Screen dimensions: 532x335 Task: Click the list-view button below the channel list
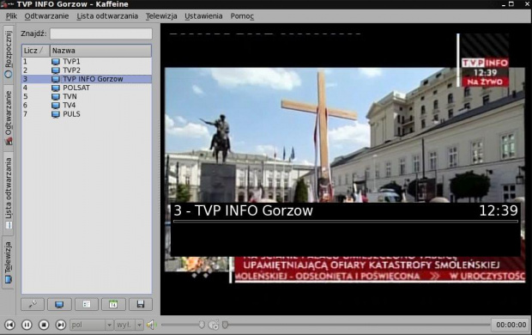(x=87, y=304)
